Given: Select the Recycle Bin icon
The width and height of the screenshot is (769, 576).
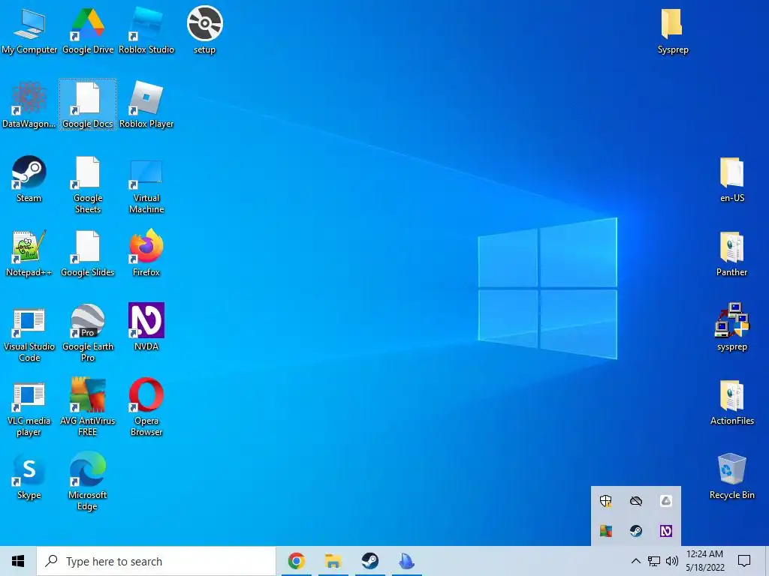Looking at the screenshot, I should click(x=731, y=476).
